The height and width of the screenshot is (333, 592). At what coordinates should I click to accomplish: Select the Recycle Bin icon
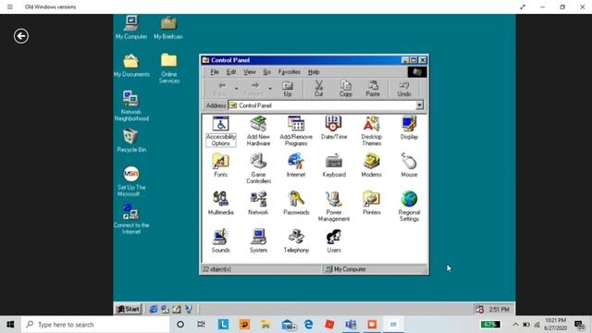point(131,141)
